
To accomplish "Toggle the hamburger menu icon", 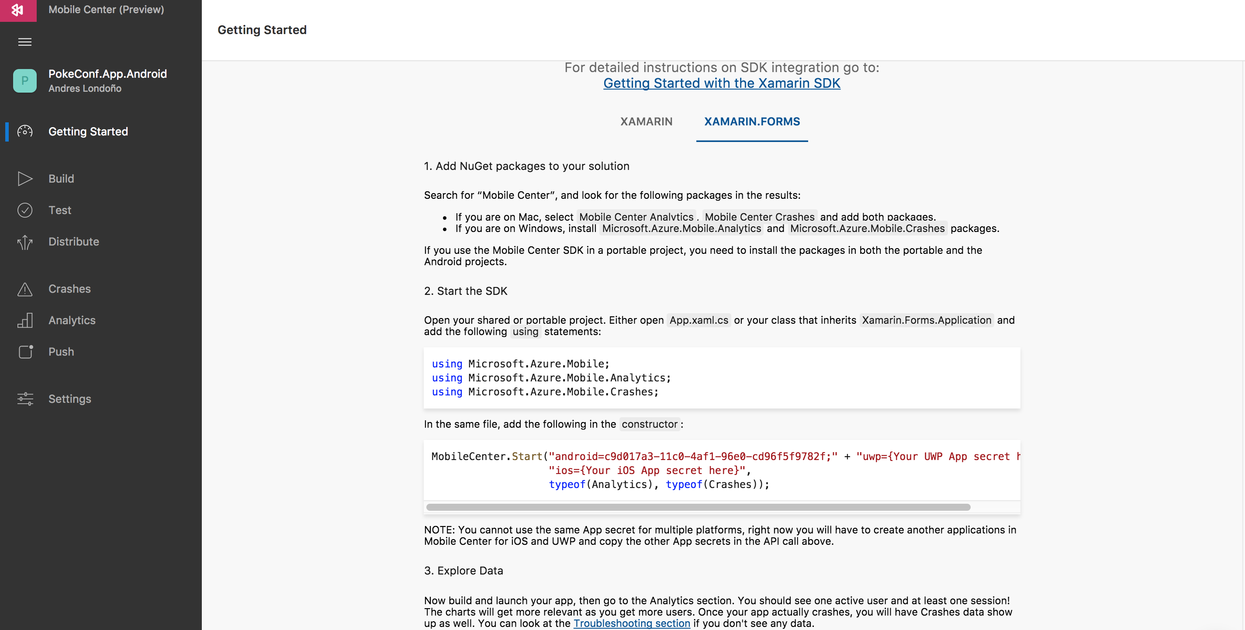I will point(24,42).
